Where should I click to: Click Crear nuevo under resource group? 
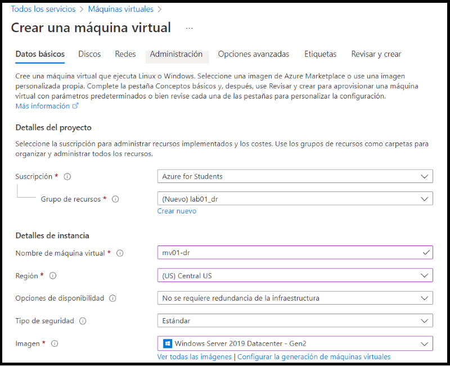177,211
